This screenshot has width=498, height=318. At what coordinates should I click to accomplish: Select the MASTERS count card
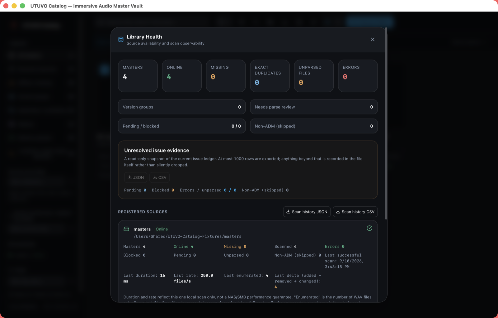coord(138,76)
